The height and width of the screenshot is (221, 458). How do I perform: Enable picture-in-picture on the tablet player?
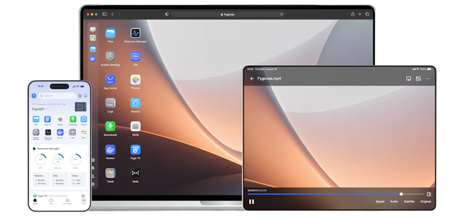point(418,79)
